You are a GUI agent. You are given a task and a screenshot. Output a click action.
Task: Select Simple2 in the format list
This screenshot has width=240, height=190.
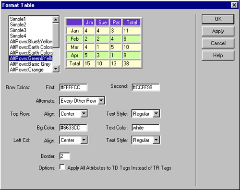tap(31, 24)
